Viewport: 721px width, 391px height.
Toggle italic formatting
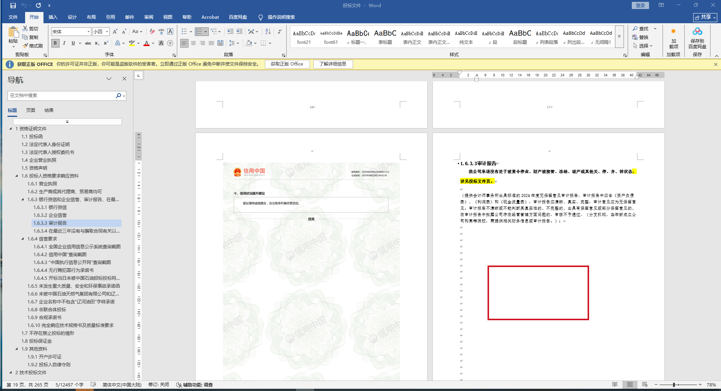coord(64,43)
